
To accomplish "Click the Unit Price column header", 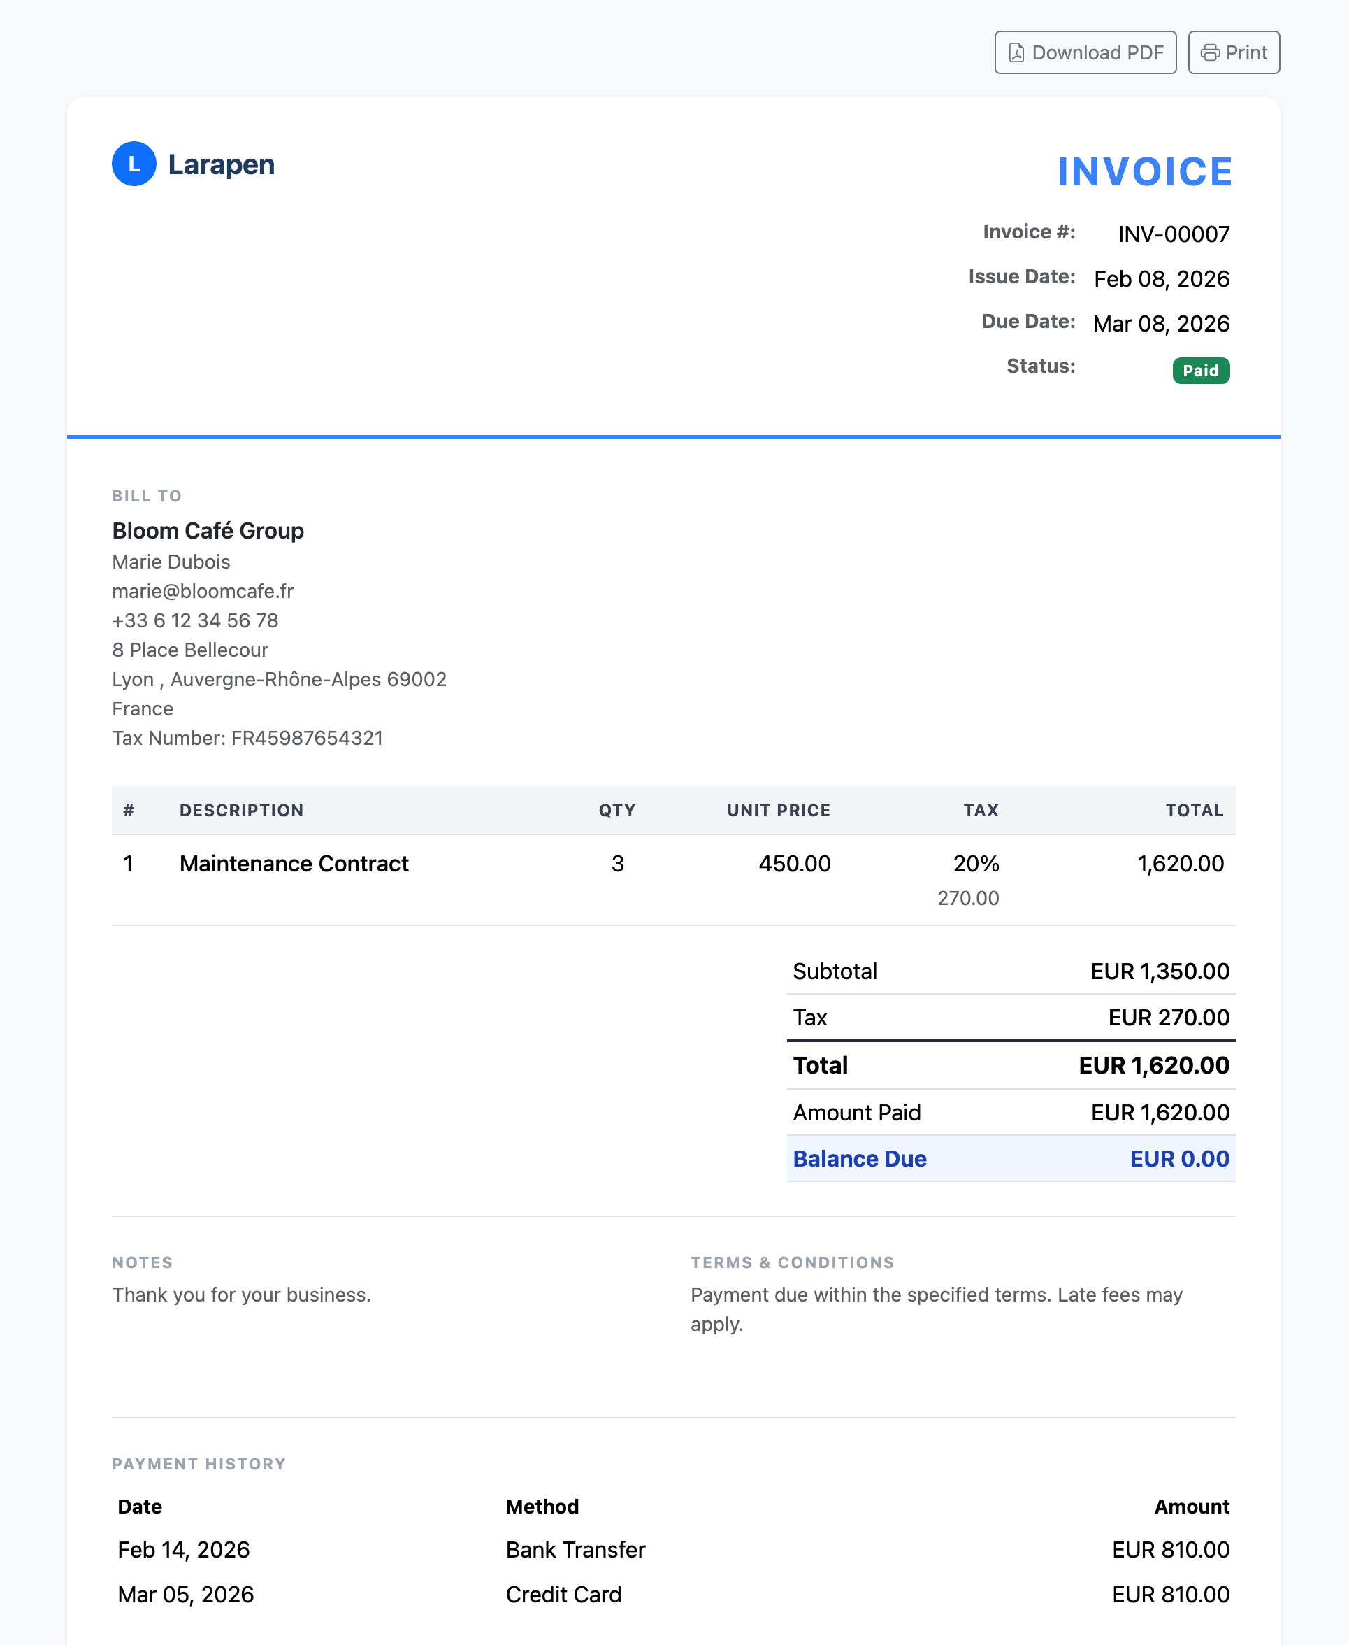I will [x=778, y=811].
